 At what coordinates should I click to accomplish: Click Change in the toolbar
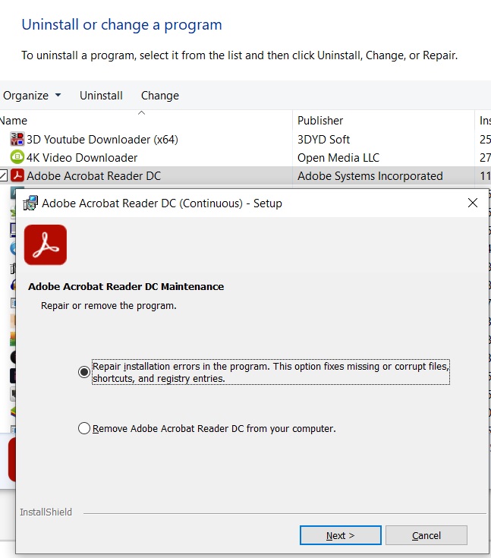pos(160,96)
